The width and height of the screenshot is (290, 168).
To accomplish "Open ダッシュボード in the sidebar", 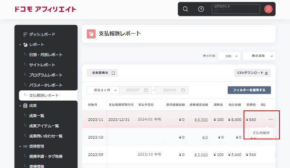I will pos(42,34).
